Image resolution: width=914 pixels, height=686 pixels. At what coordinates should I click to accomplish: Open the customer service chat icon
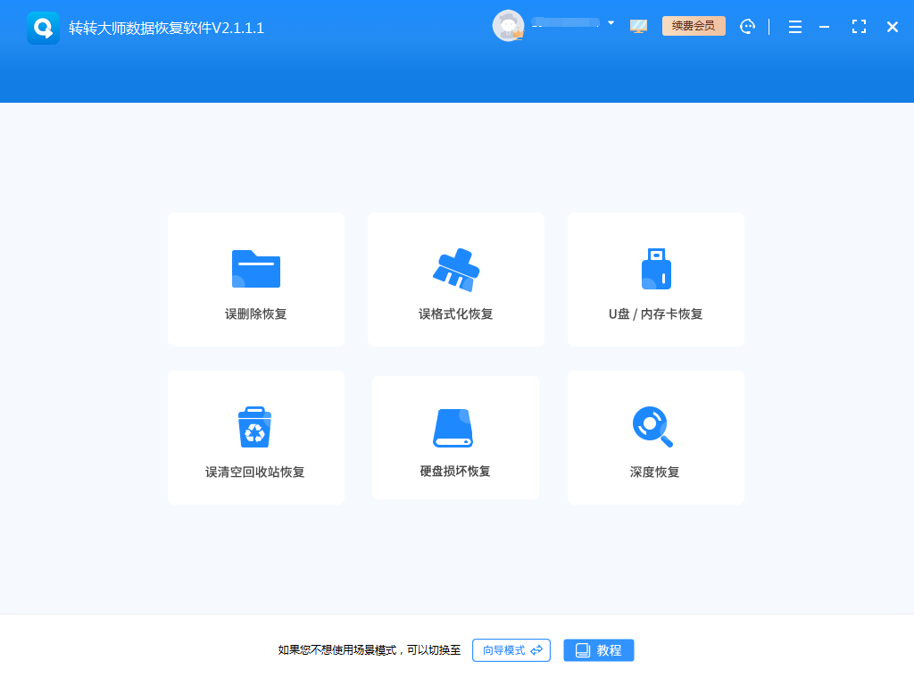click(747, 26)
